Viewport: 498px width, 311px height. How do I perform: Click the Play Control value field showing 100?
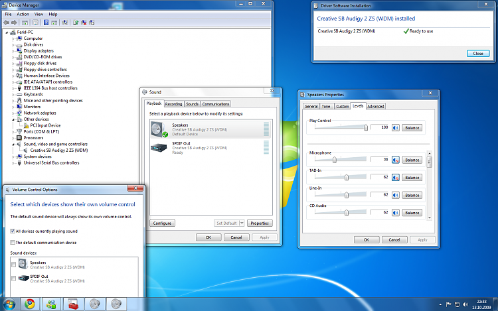coord(380,127)
